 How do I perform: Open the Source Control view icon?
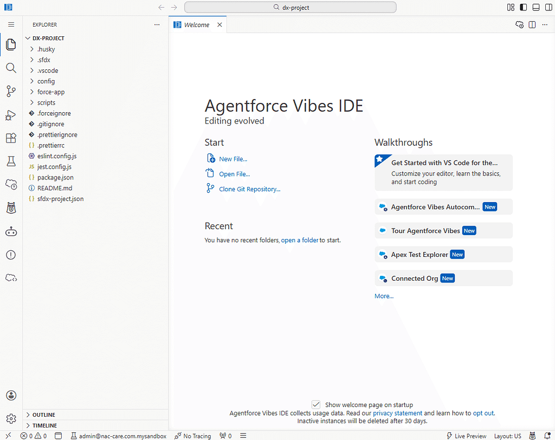tap(11, 91)
